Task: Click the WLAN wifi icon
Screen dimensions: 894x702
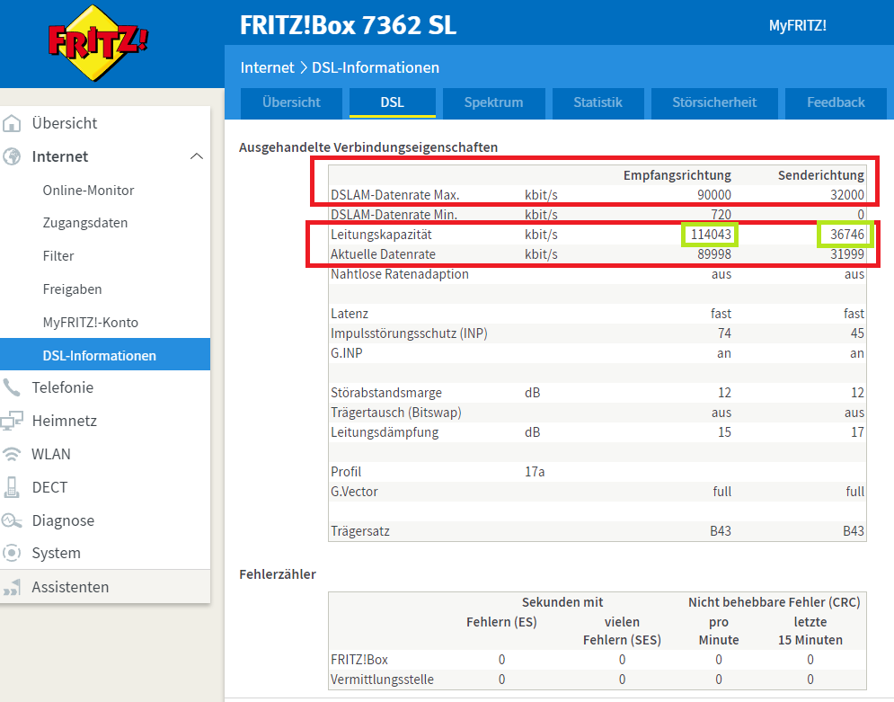Action: click(x=12, y=454)
